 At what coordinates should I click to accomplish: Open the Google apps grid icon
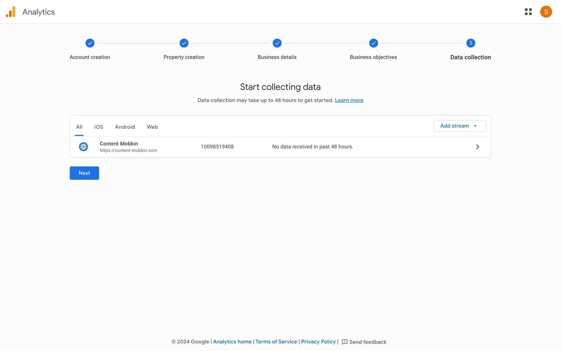point(528,12)
